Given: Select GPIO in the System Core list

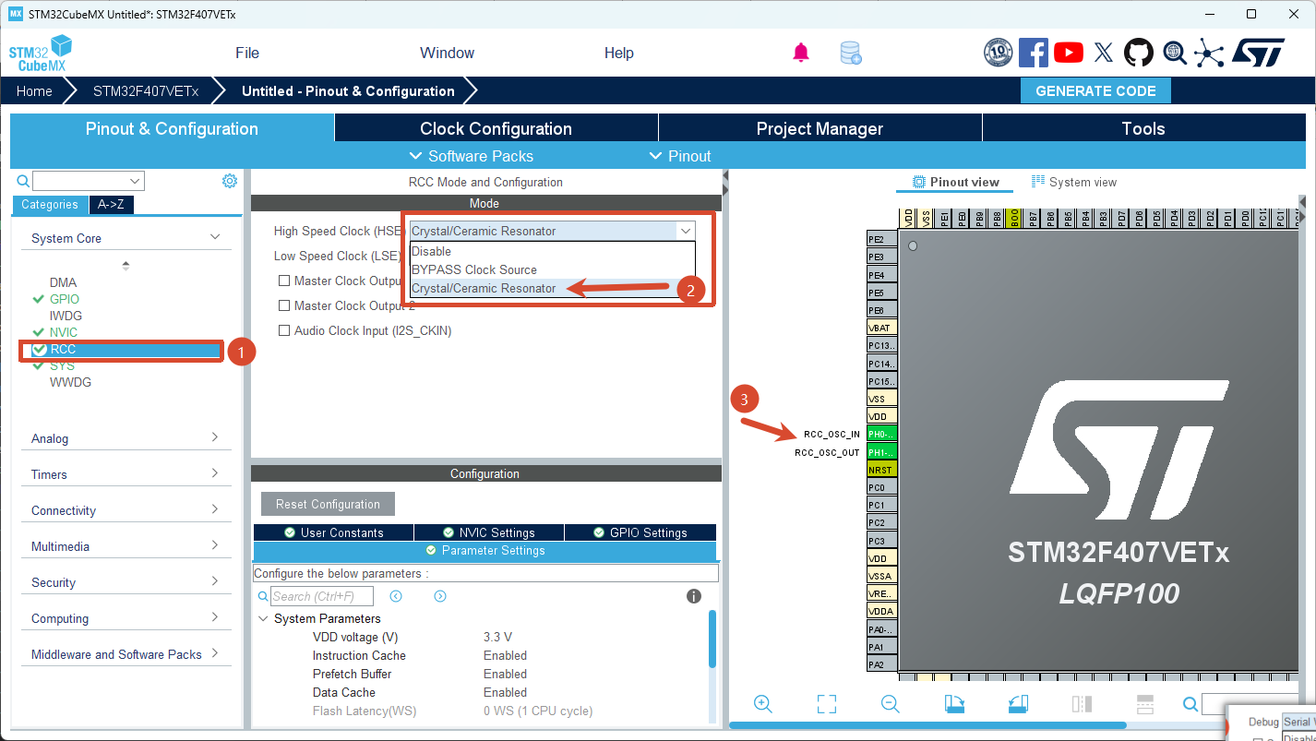Looking at the screenshot, I should click(x=65, y=299).
